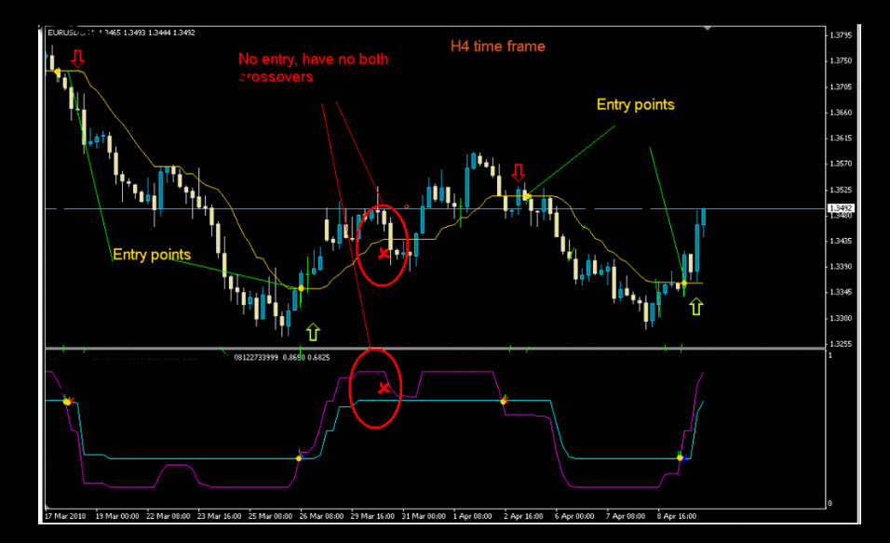The height and width of the screenshot is (543, 890).
Task: Click the yellow dot at the chart's top-left start
Action: 58,72
